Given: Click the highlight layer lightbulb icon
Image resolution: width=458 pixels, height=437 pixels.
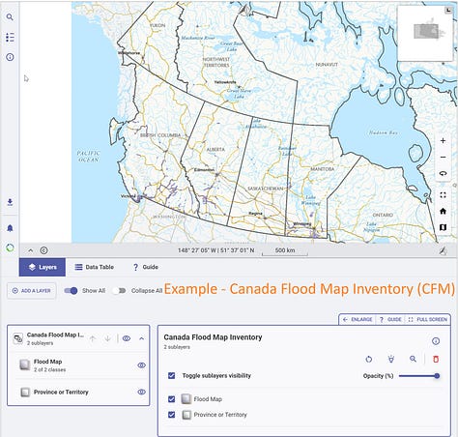Looking at the screenshot, I should click(391, 359).
